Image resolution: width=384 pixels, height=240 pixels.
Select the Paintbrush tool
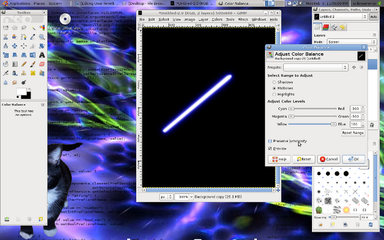(x=33, y=64)
